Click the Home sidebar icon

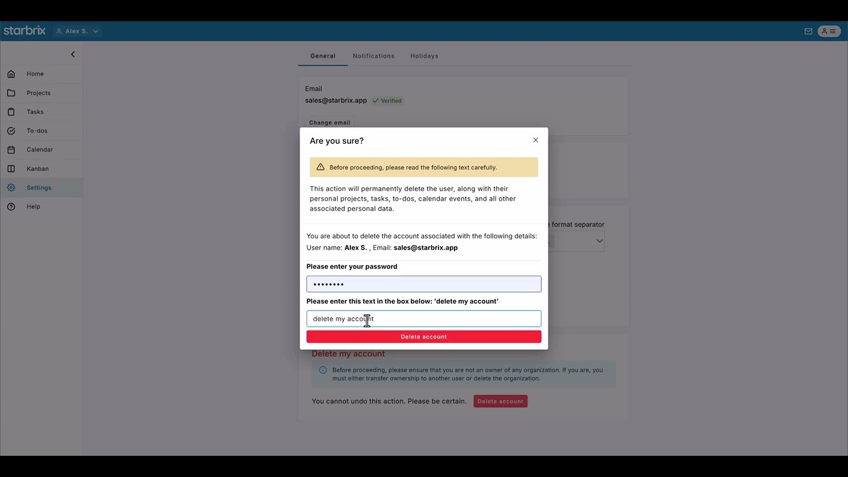(x=11, y=74)
